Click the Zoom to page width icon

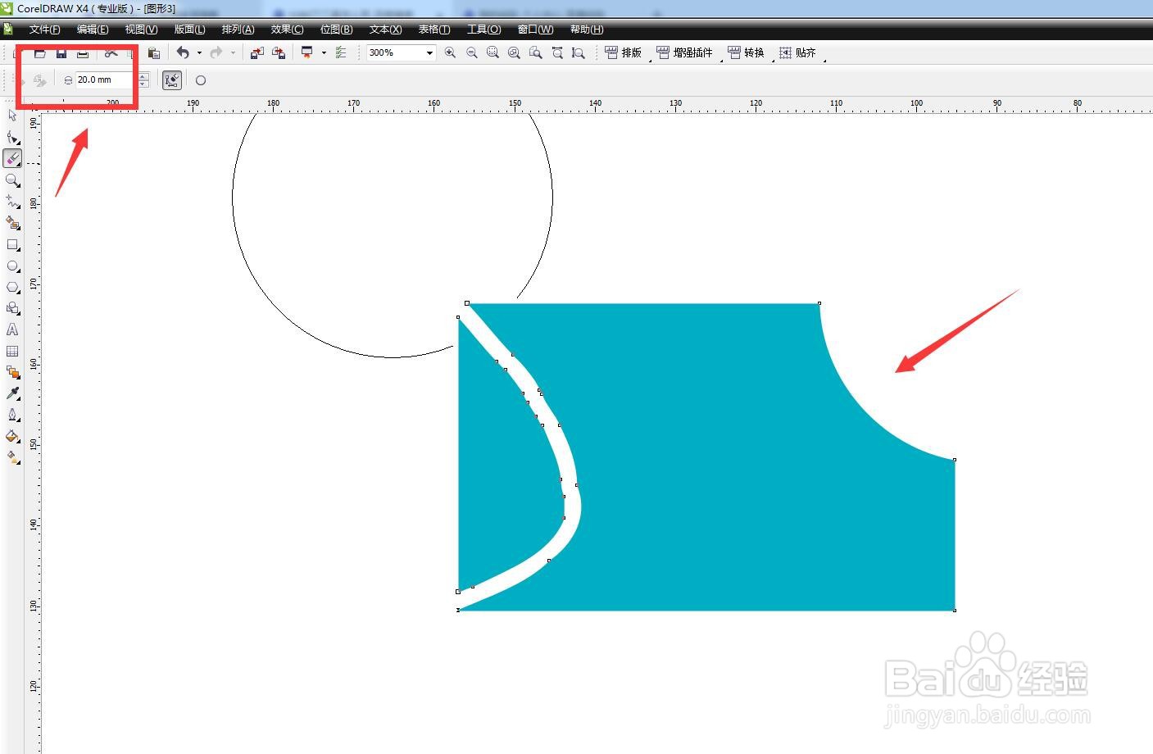(x=557, y=52)
